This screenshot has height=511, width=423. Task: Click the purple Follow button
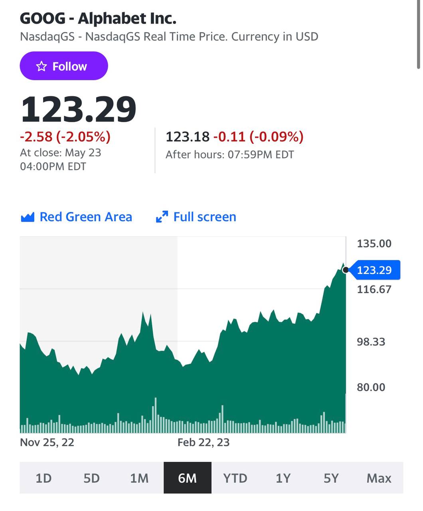tap(64, 66)
